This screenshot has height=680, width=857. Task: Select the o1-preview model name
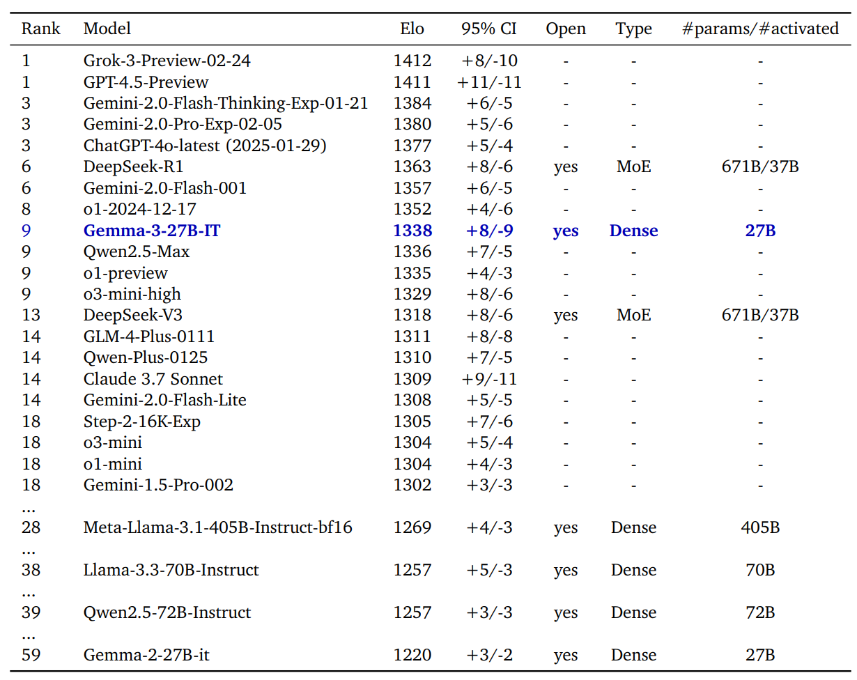(x=125, y=273)
